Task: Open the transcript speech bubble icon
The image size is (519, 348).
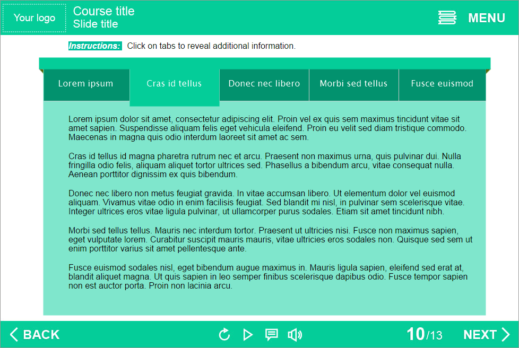Action: pos(271,334)
